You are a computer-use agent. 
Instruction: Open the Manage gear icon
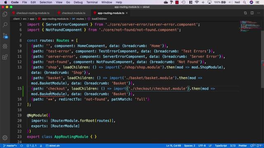(5, 138)
